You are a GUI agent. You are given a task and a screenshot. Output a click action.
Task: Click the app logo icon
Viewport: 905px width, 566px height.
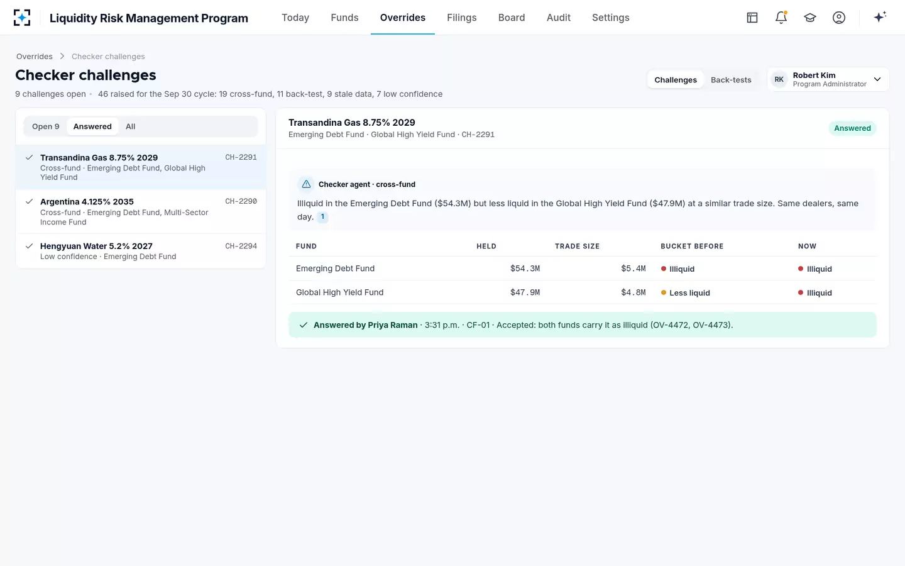coord(22,18)
